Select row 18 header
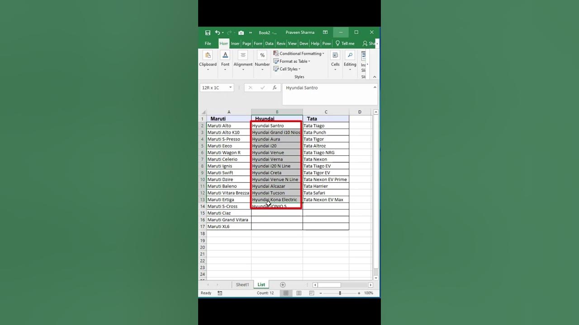The width and height of the screenshot is (579, 325). (x=203, y=234)
